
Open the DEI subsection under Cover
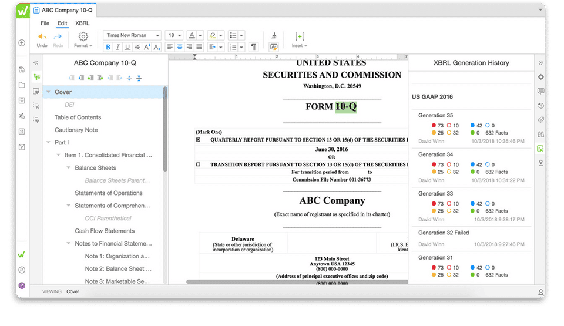pos(69,105)
